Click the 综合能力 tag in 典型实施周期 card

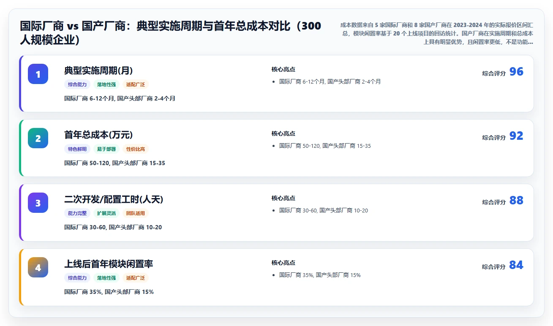(77, 84)
